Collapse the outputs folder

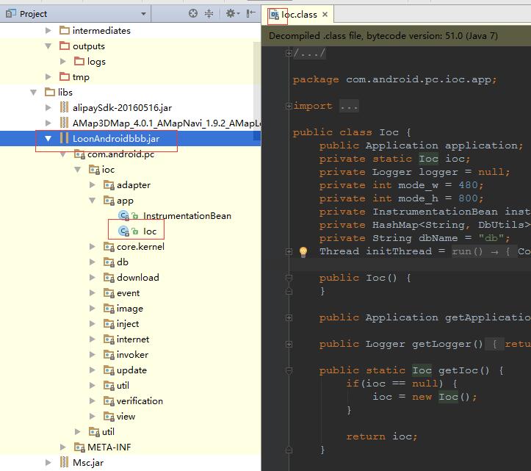coord(48,46)
